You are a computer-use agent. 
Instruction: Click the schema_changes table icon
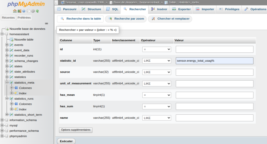(11, 61)
